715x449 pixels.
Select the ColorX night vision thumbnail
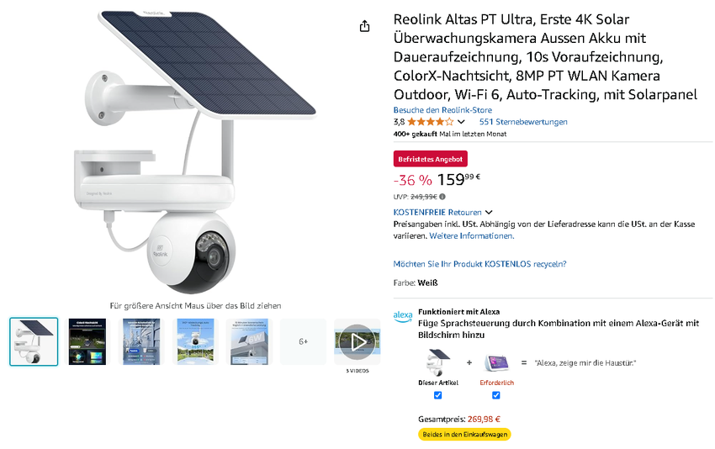pyautogui.click(x=87, y=341)
